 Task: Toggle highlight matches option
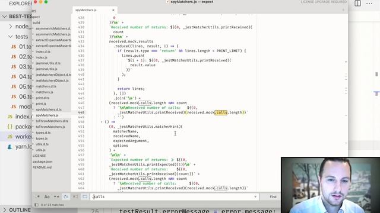pyautogui.click(x=85, y=197)
